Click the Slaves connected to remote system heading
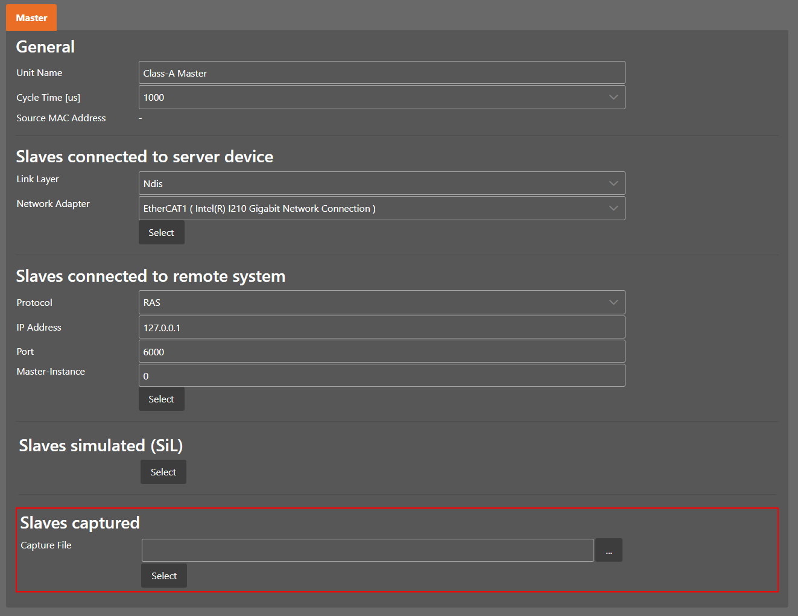 pos(150,276)
